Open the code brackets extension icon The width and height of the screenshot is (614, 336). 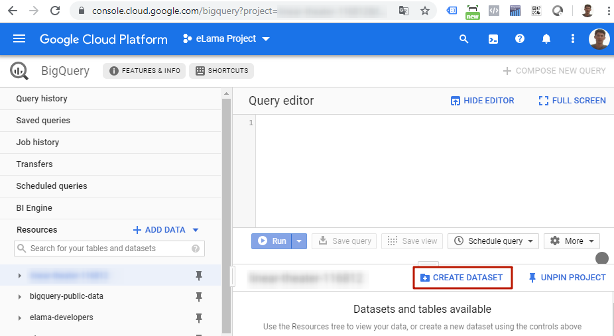pyautogui.click(x=494, y=11)
